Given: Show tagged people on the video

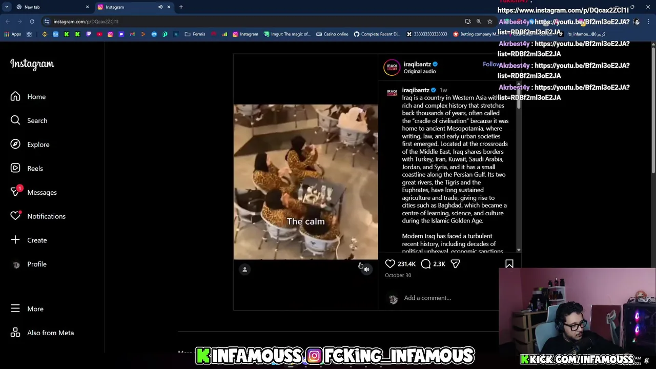Looking at the screenshot, I should tap(244, 270).
